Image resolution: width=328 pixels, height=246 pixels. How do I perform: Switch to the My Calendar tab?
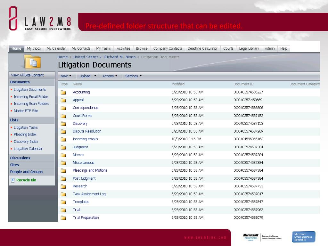56,49
